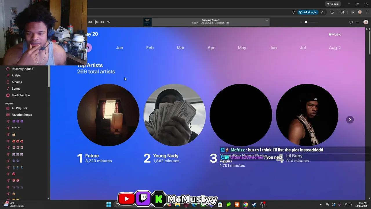The height and width of the screenshot is (209, 371).
Task: Show hidden system tray icons
Action: click(x=321, y=204)
